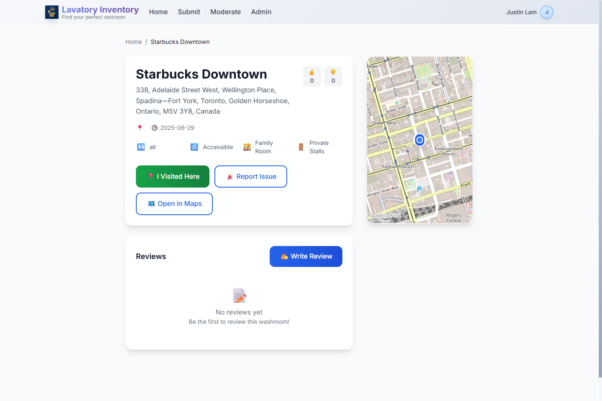602x401 pixels.
Task: Click 'Entertainment District' label on the map
Action: tap(449, 151)
